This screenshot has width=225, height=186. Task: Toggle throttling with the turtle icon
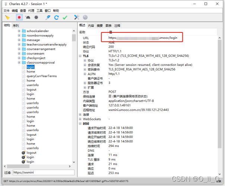point(28,18)
